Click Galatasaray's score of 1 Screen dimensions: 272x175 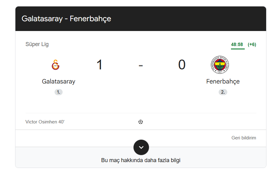pos(99,65)
